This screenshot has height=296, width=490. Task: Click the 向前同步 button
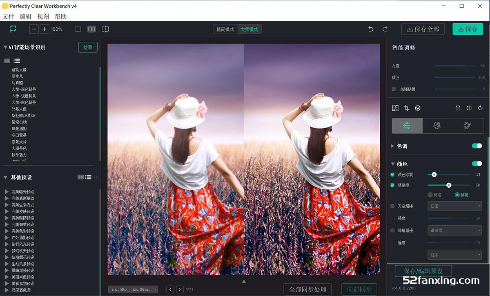(x=359, y=289)
